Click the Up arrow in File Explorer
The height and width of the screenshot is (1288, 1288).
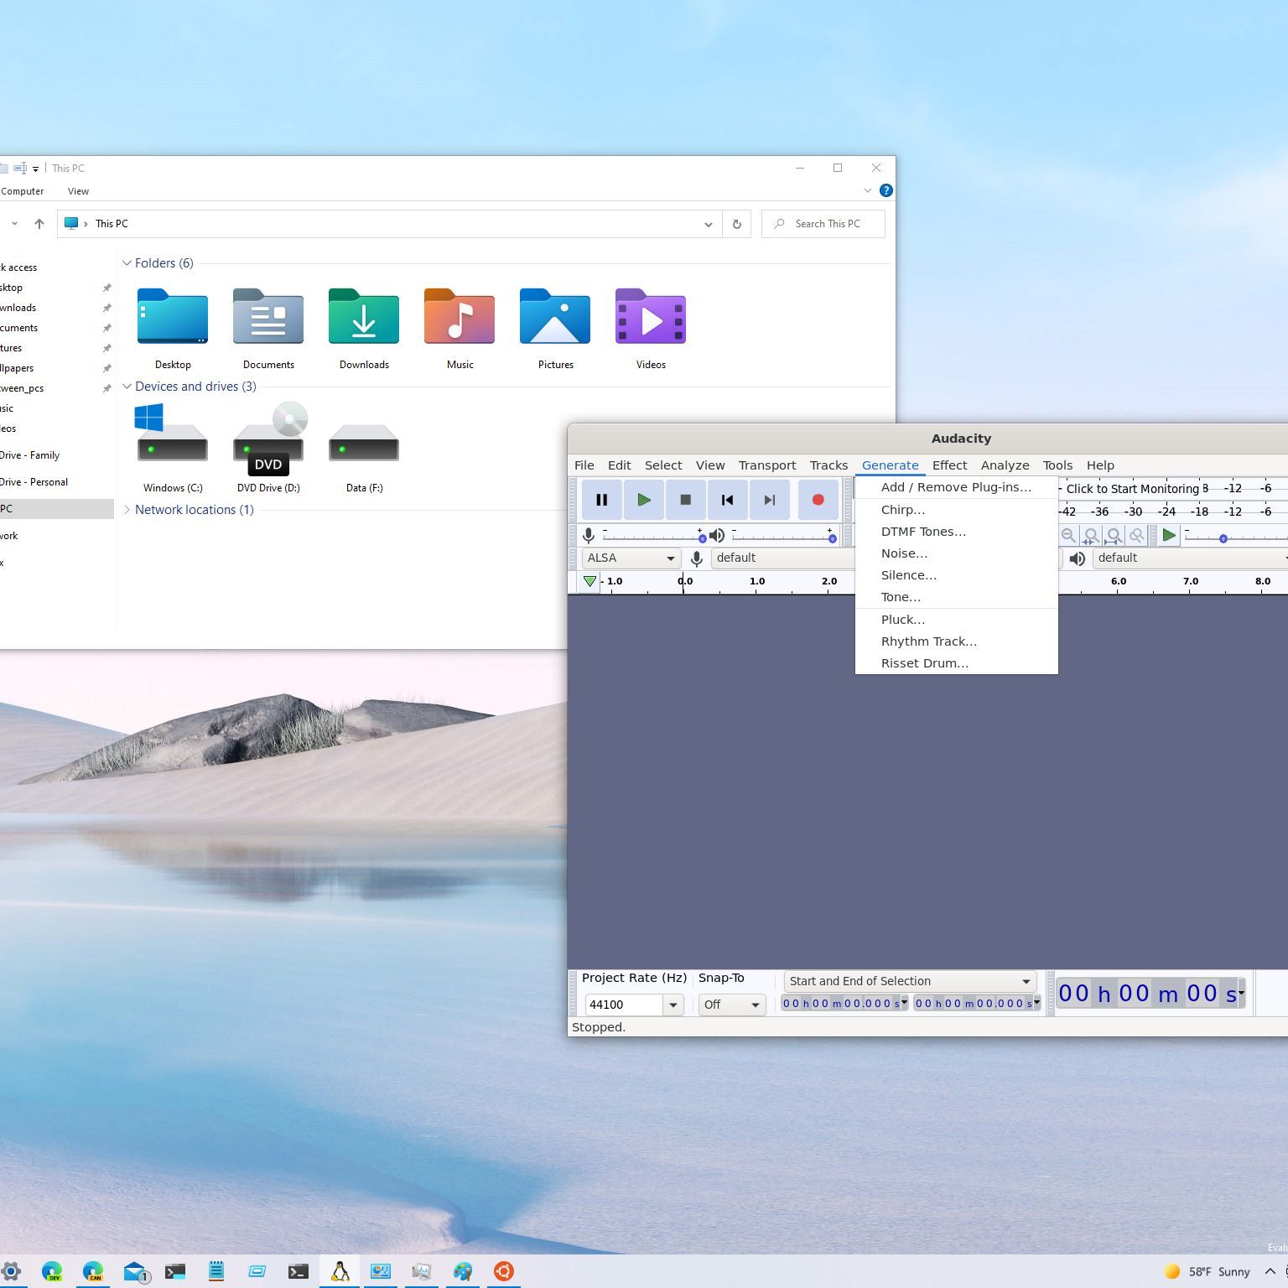click(x=39, y=224)
